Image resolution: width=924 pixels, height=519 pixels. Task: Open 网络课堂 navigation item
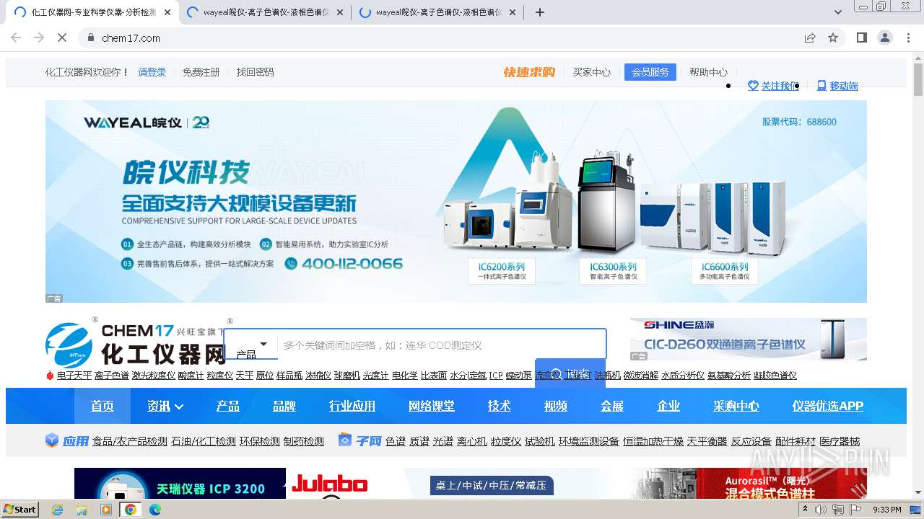432,406
